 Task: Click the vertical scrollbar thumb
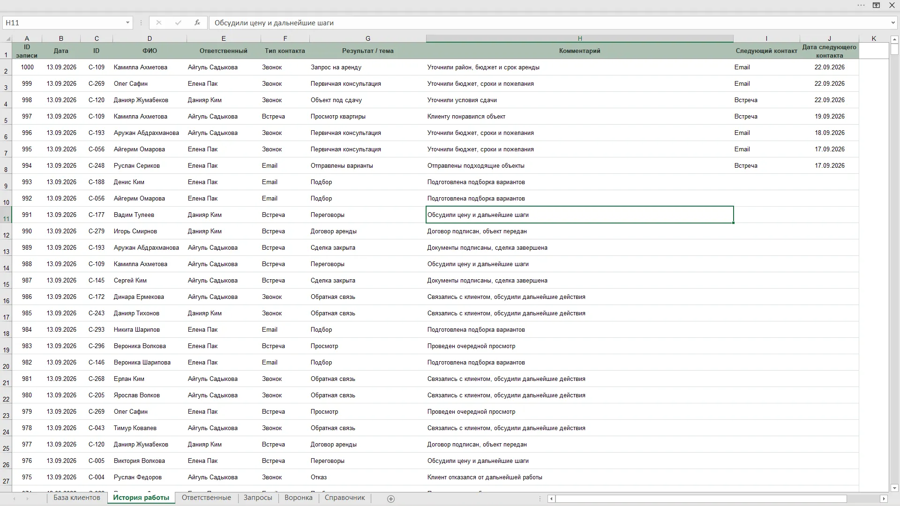(x=894, y=49)
